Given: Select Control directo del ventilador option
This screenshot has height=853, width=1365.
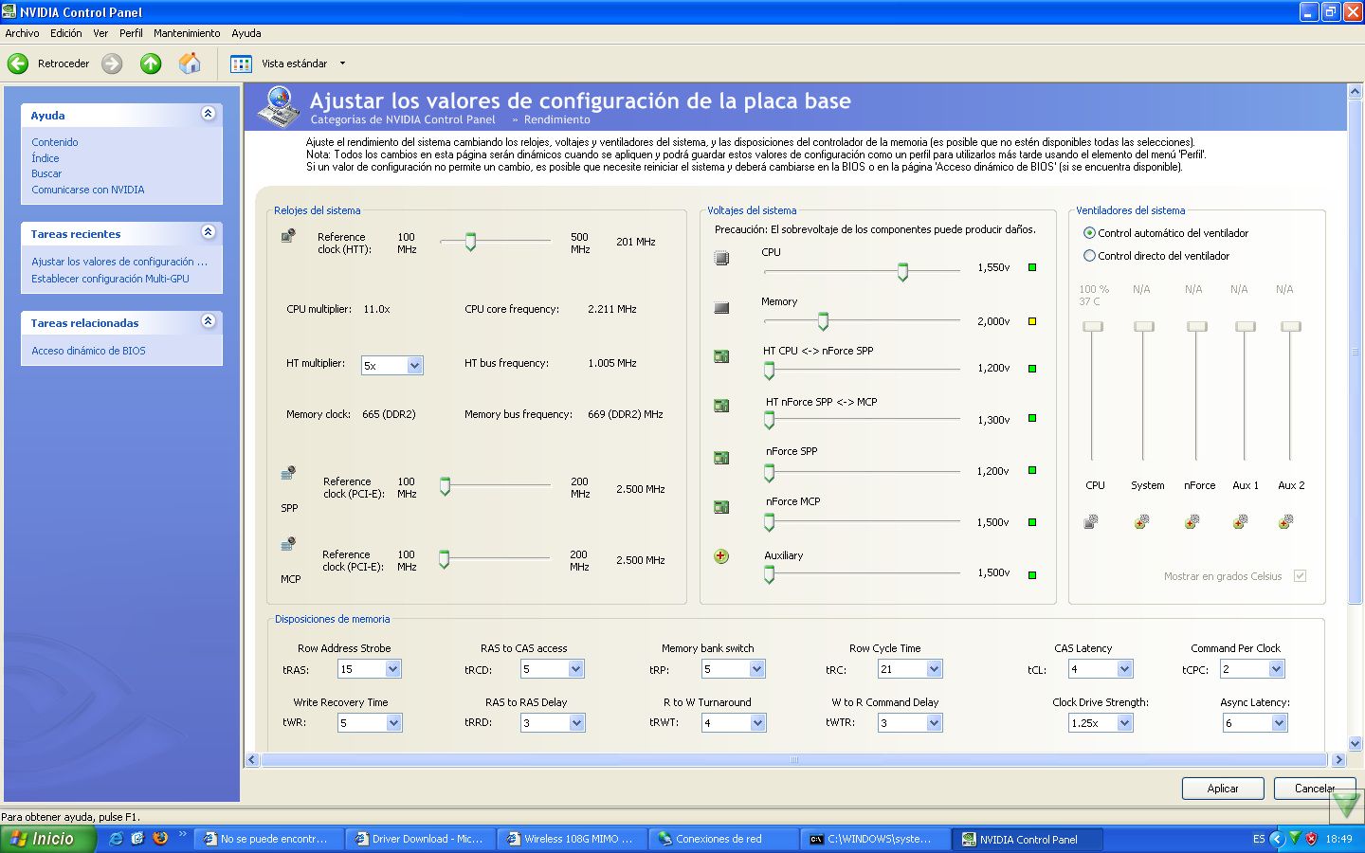Looking at the screenshot, I should pyautogui.click(x=1089, y=256).
